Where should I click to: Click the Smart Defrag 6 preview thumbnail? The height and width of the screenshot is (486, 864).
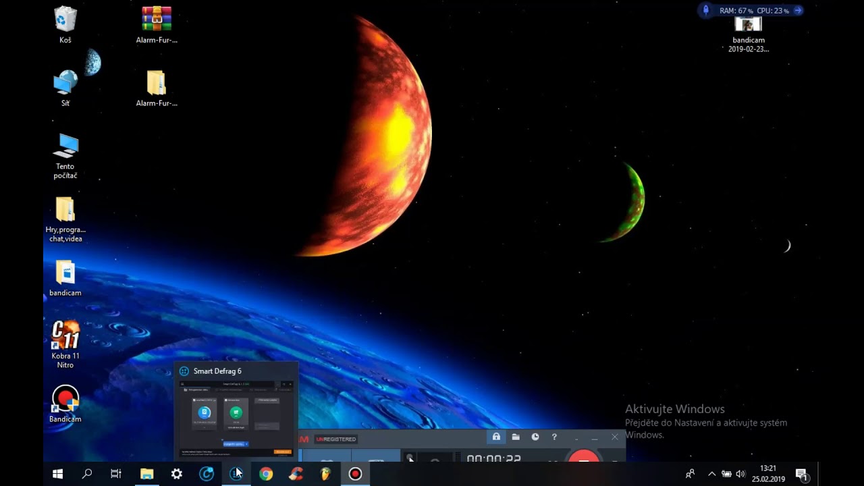tap(236, 419)
